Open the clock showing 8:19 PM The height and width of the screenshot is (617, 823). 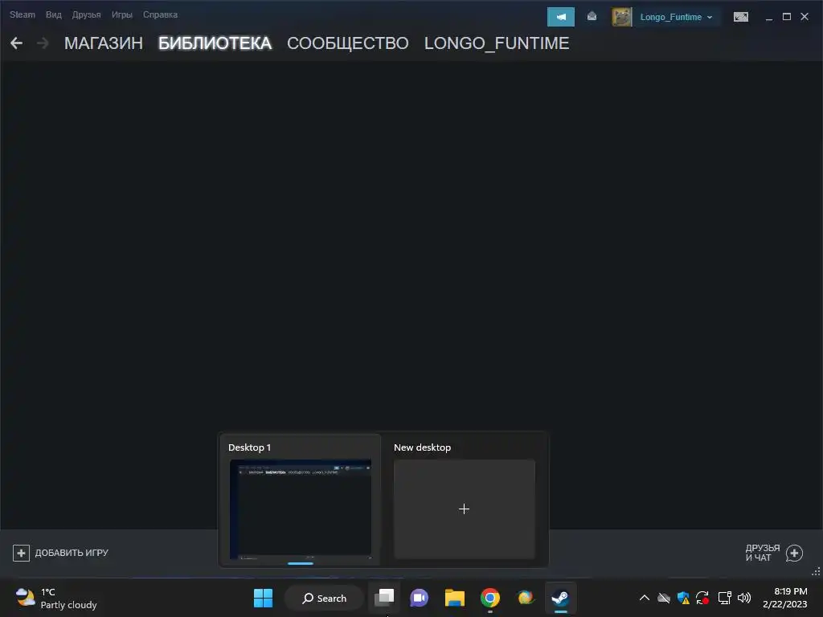[784, 598]
